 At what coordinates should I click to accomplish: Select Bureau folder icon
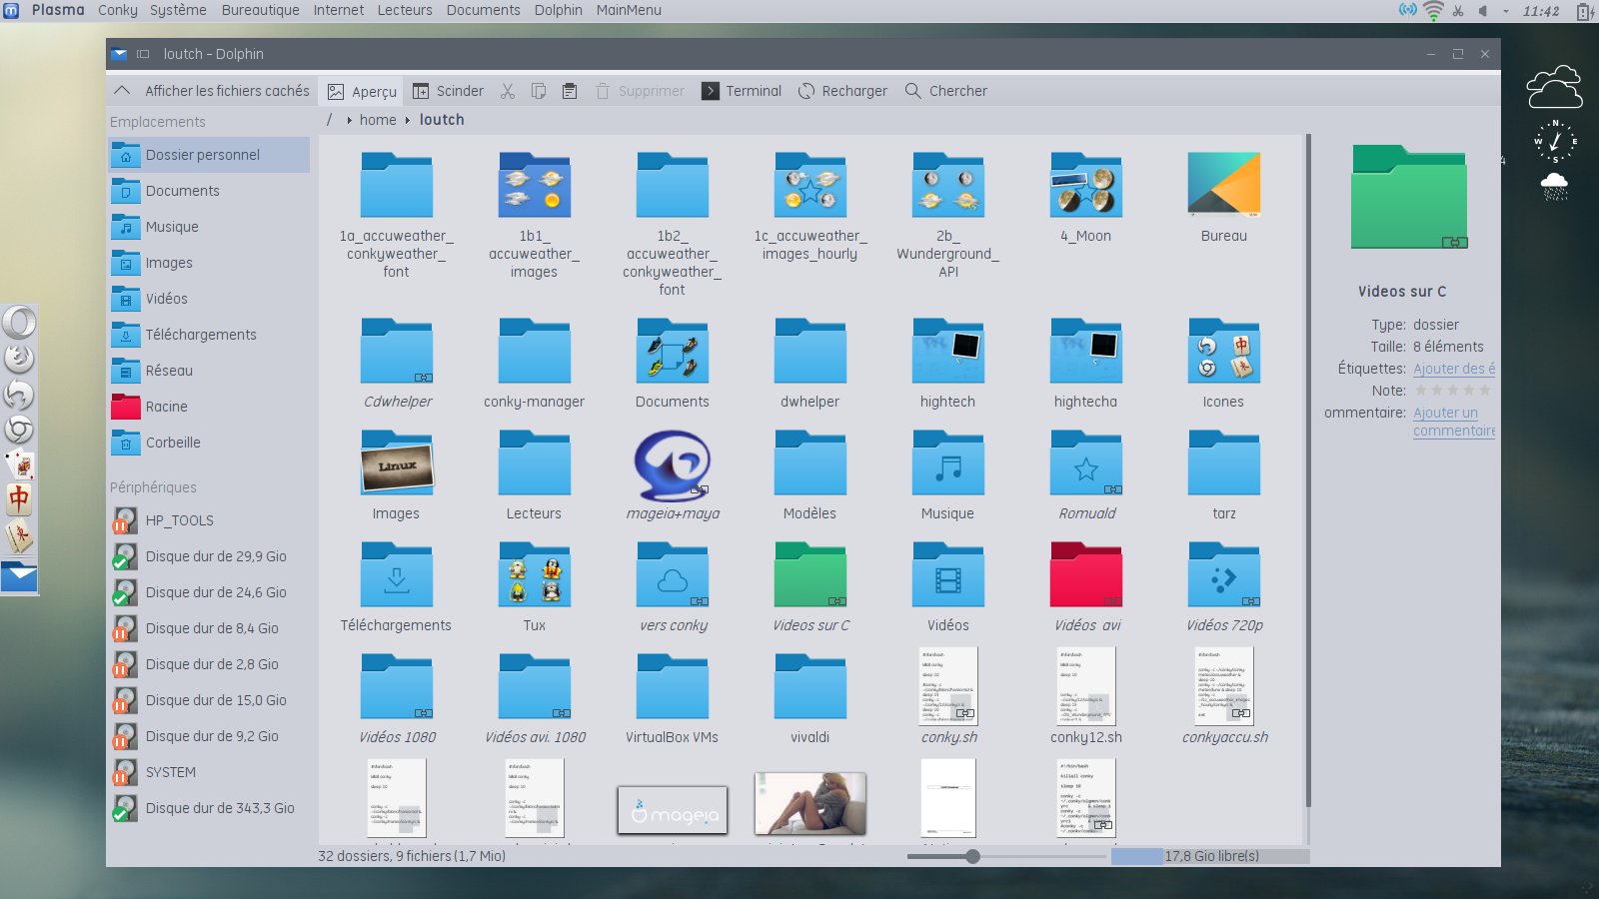1224,185
